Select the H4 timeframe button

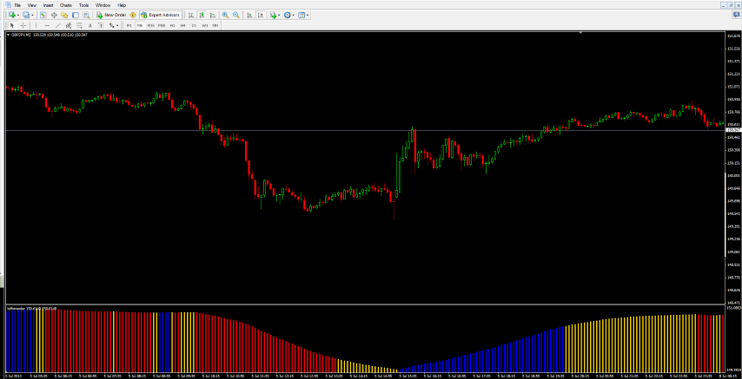pyautogui.click(x=183, y=25)
